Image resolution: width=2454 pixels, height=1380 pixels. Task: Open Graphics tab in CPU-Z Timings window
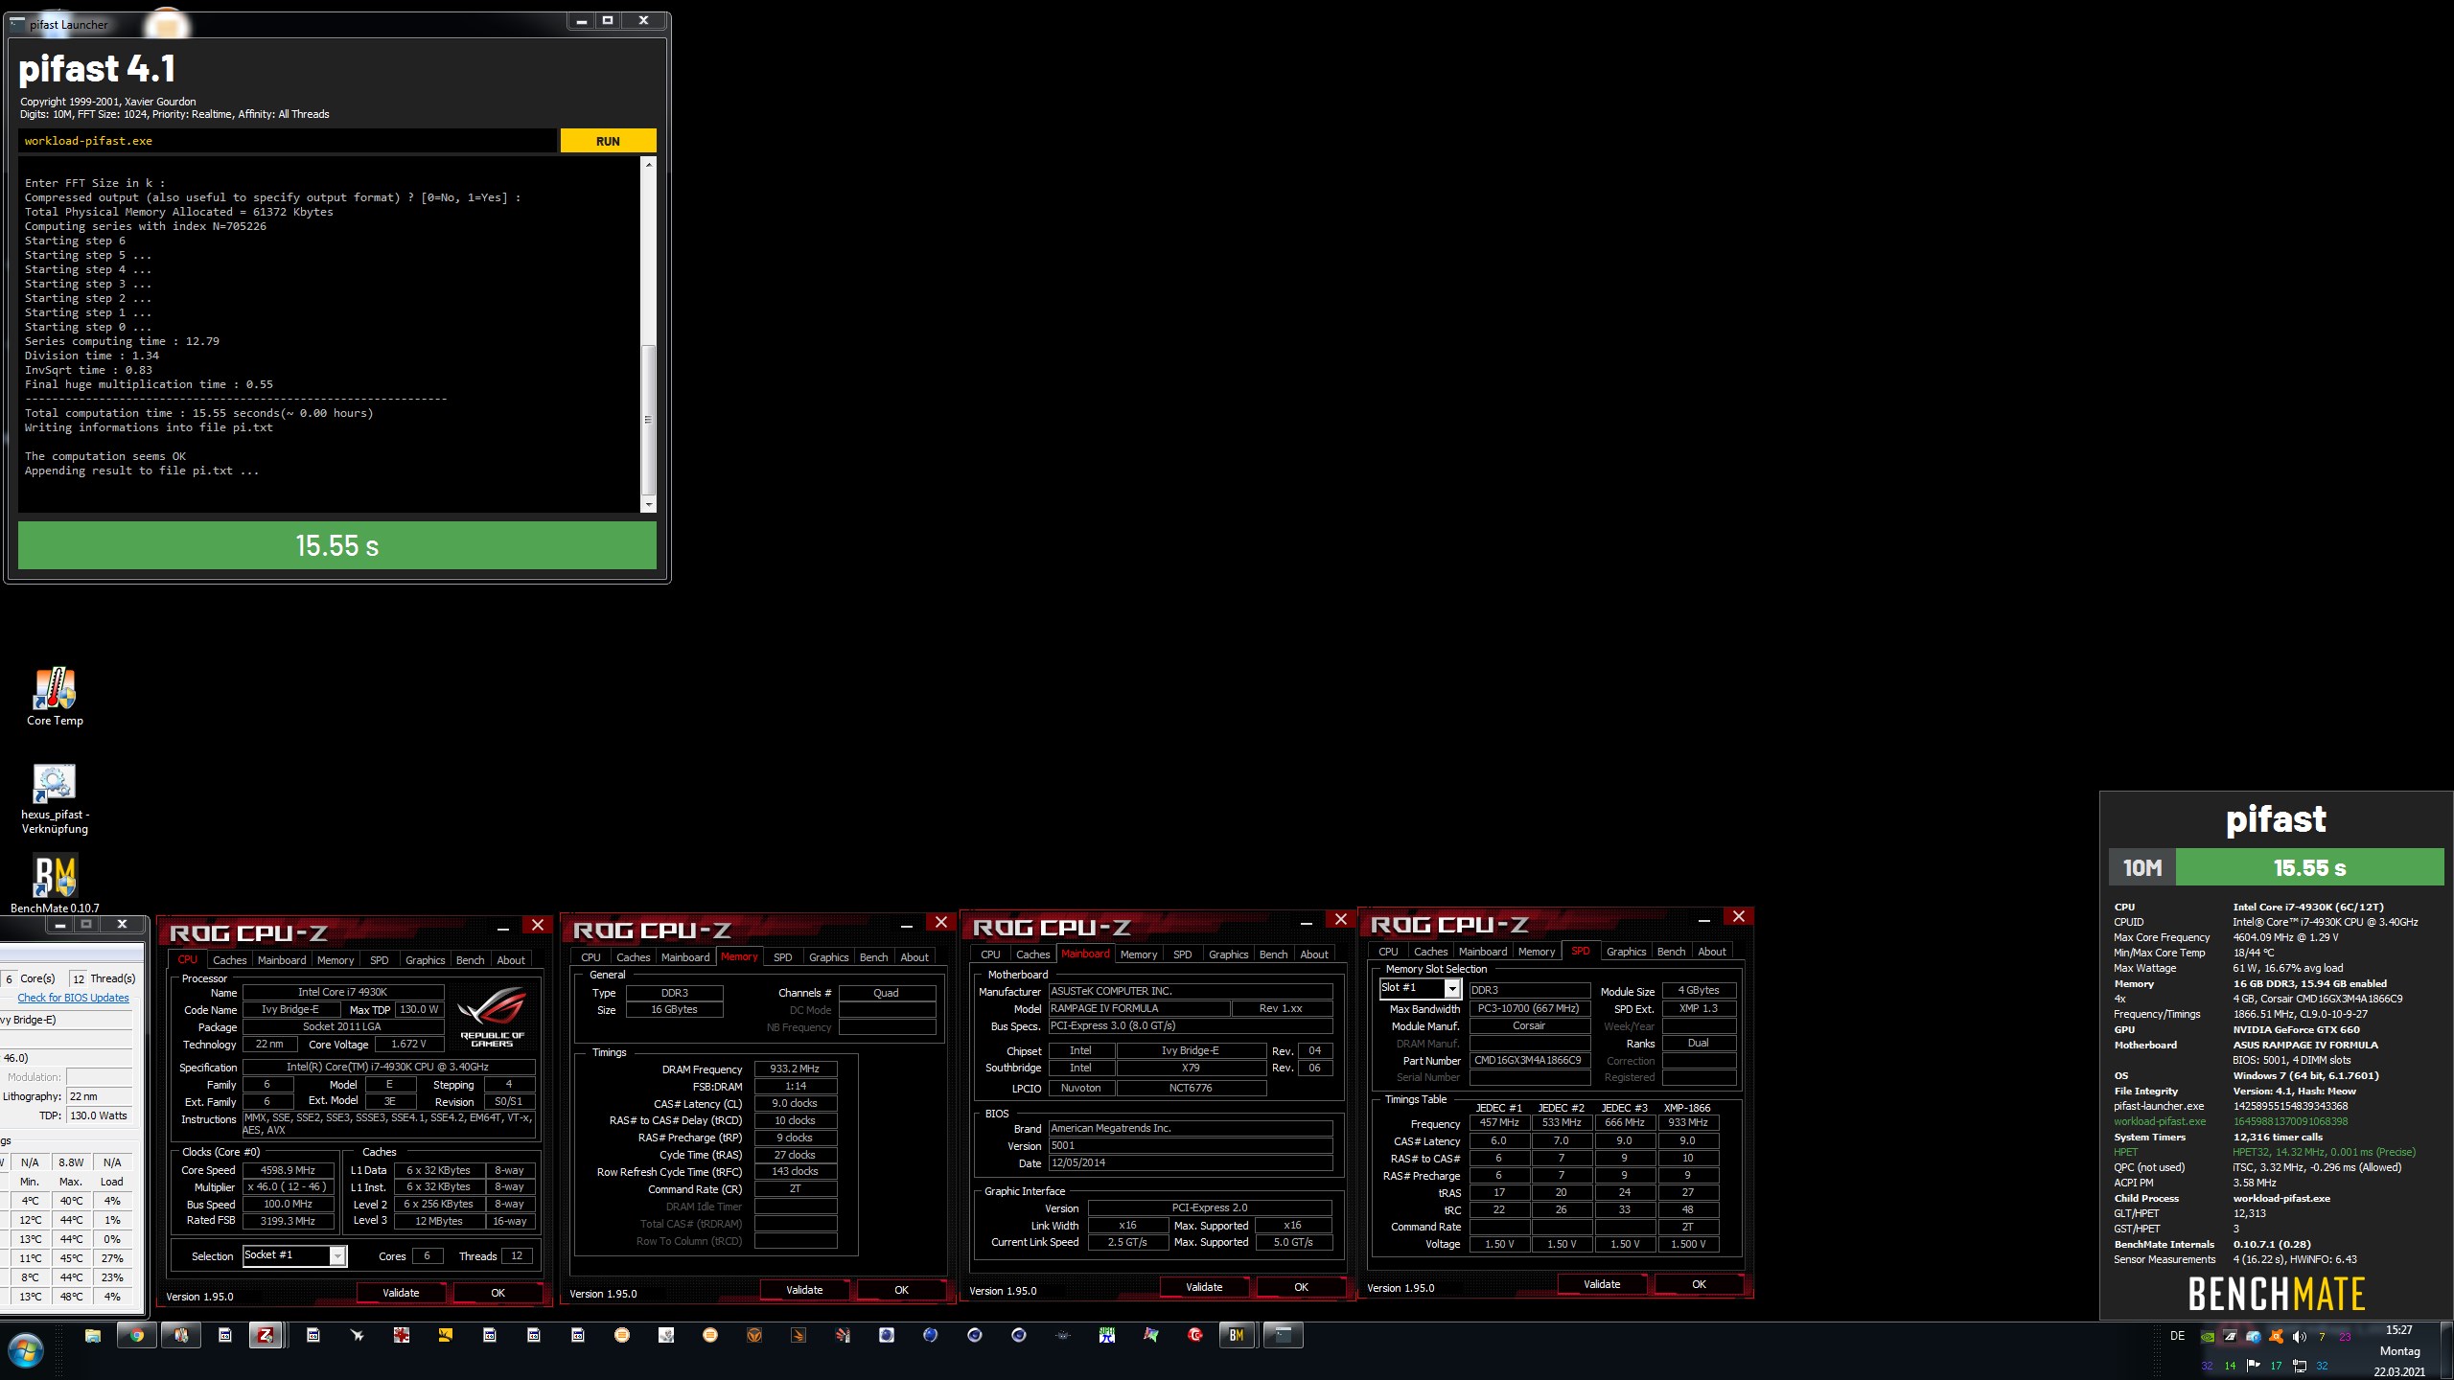coord(829,957)
